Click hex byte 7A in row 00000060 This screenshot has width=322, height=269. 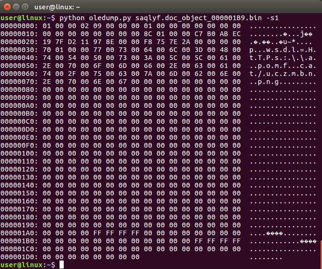coord(148,74)
